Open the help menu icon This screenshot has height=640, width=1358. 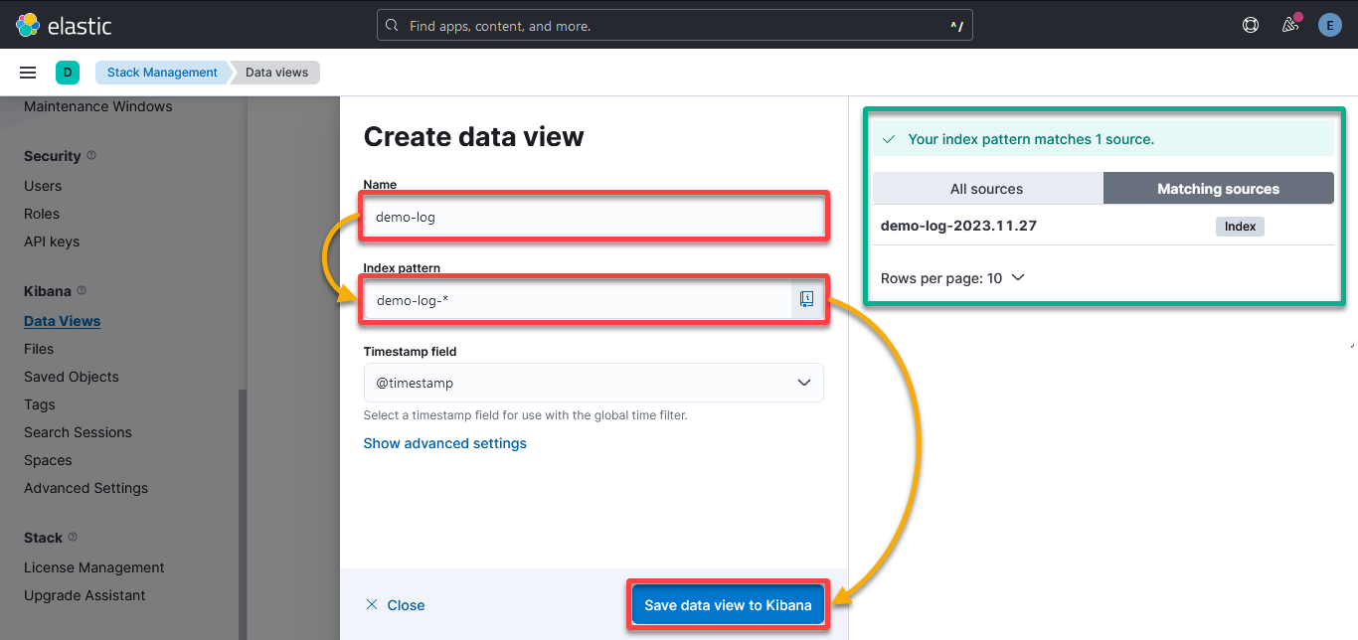1250,24
